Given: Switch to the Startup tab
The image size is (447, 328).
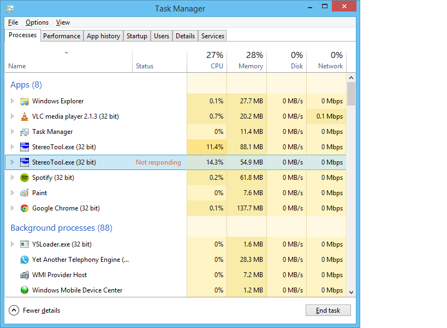Looking at the screenshot, I should click(x=137, y=36).
